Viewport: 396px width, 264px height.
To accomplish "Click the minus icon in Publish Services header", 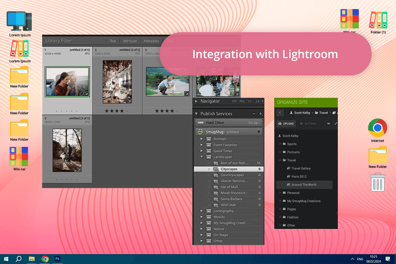I will click(x=254, y=114).
